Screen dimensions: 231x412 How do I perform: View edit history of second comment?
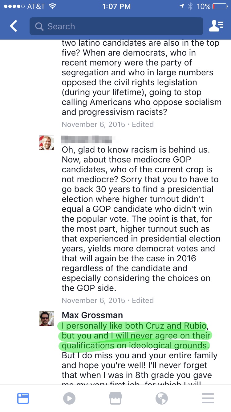click(x=143, y=301)
